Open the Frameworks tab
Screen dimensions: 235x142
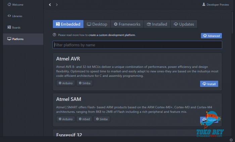point(127,24)
